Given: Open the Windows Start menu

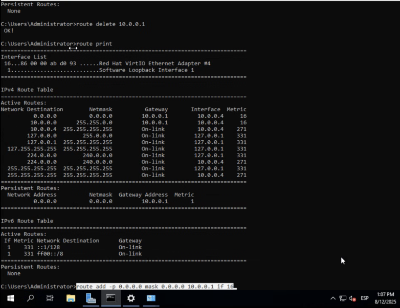Looking at the screenshot, I should tap(11, 298).
